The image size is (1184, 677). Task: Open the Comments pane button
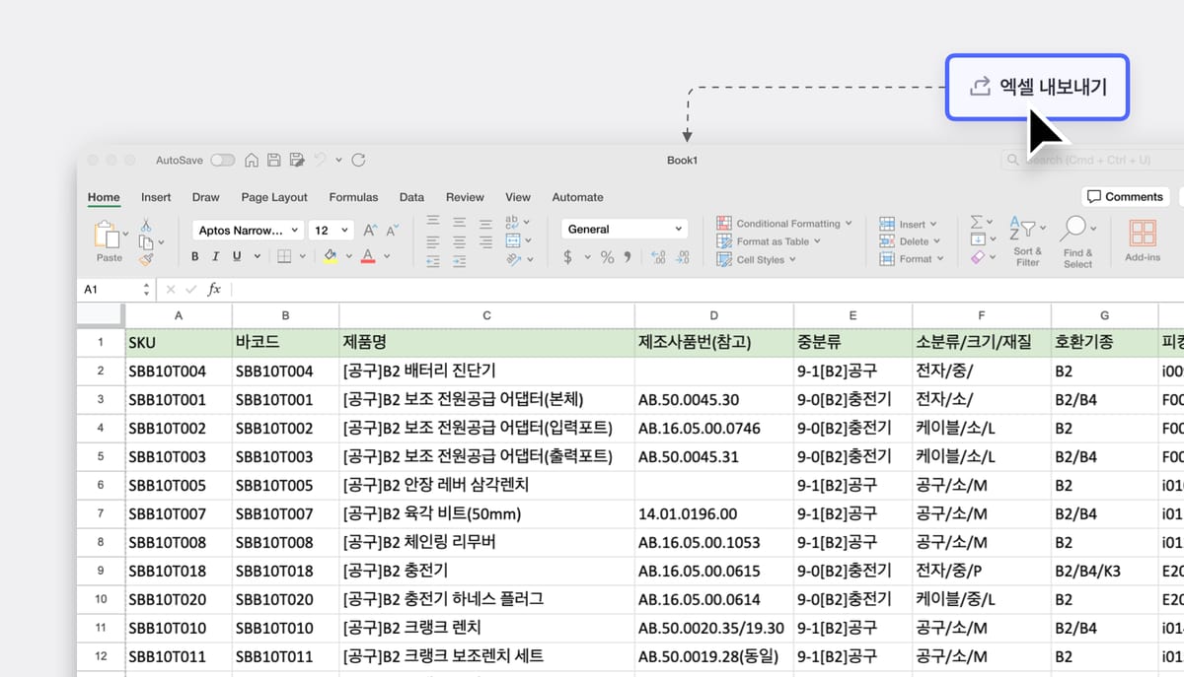[1125, 197]
